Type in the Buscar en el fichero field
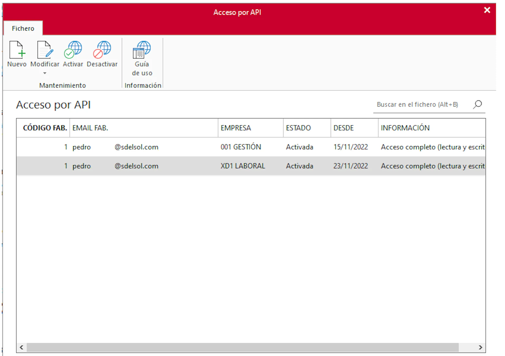Viewport: 505px width, 356px height. point(421,105)
